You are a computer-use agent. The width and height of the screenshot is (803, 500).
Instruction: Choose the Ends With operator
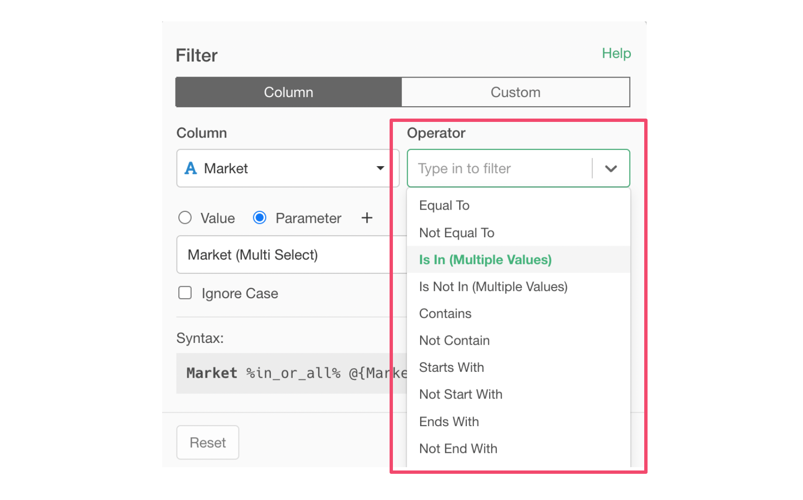point(449,422)
